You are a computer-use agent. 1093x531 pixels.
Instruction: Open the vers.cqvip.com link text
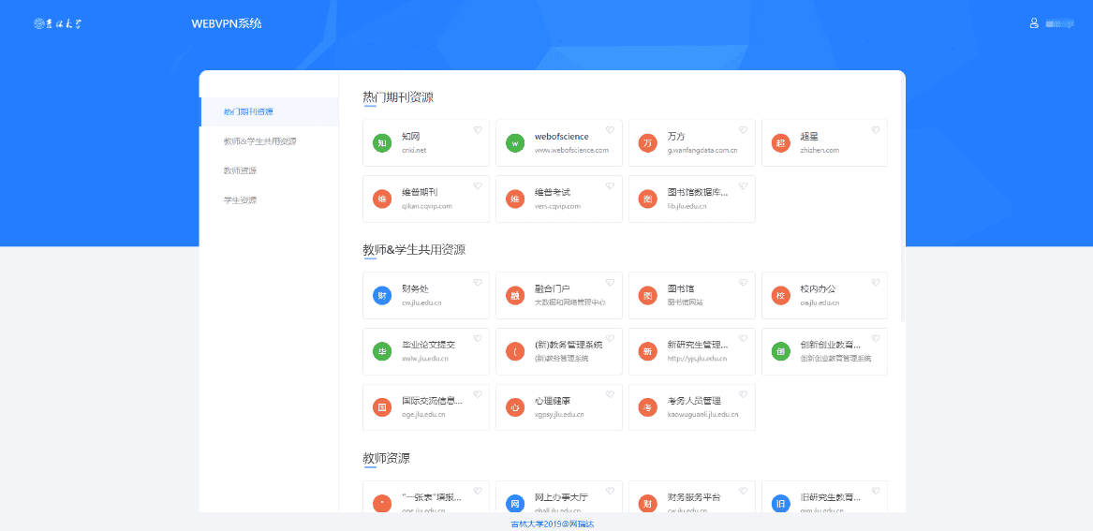click(x=557, y=206)
